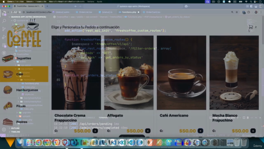The image size is (264, 149).
Task: Click the command center search field
Action: (133, 6)
